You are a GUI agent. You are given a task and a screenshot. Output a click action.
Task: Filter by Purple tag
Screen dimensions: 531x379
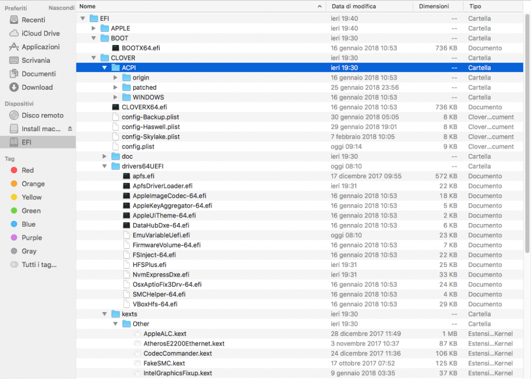(x=27, y=238)
